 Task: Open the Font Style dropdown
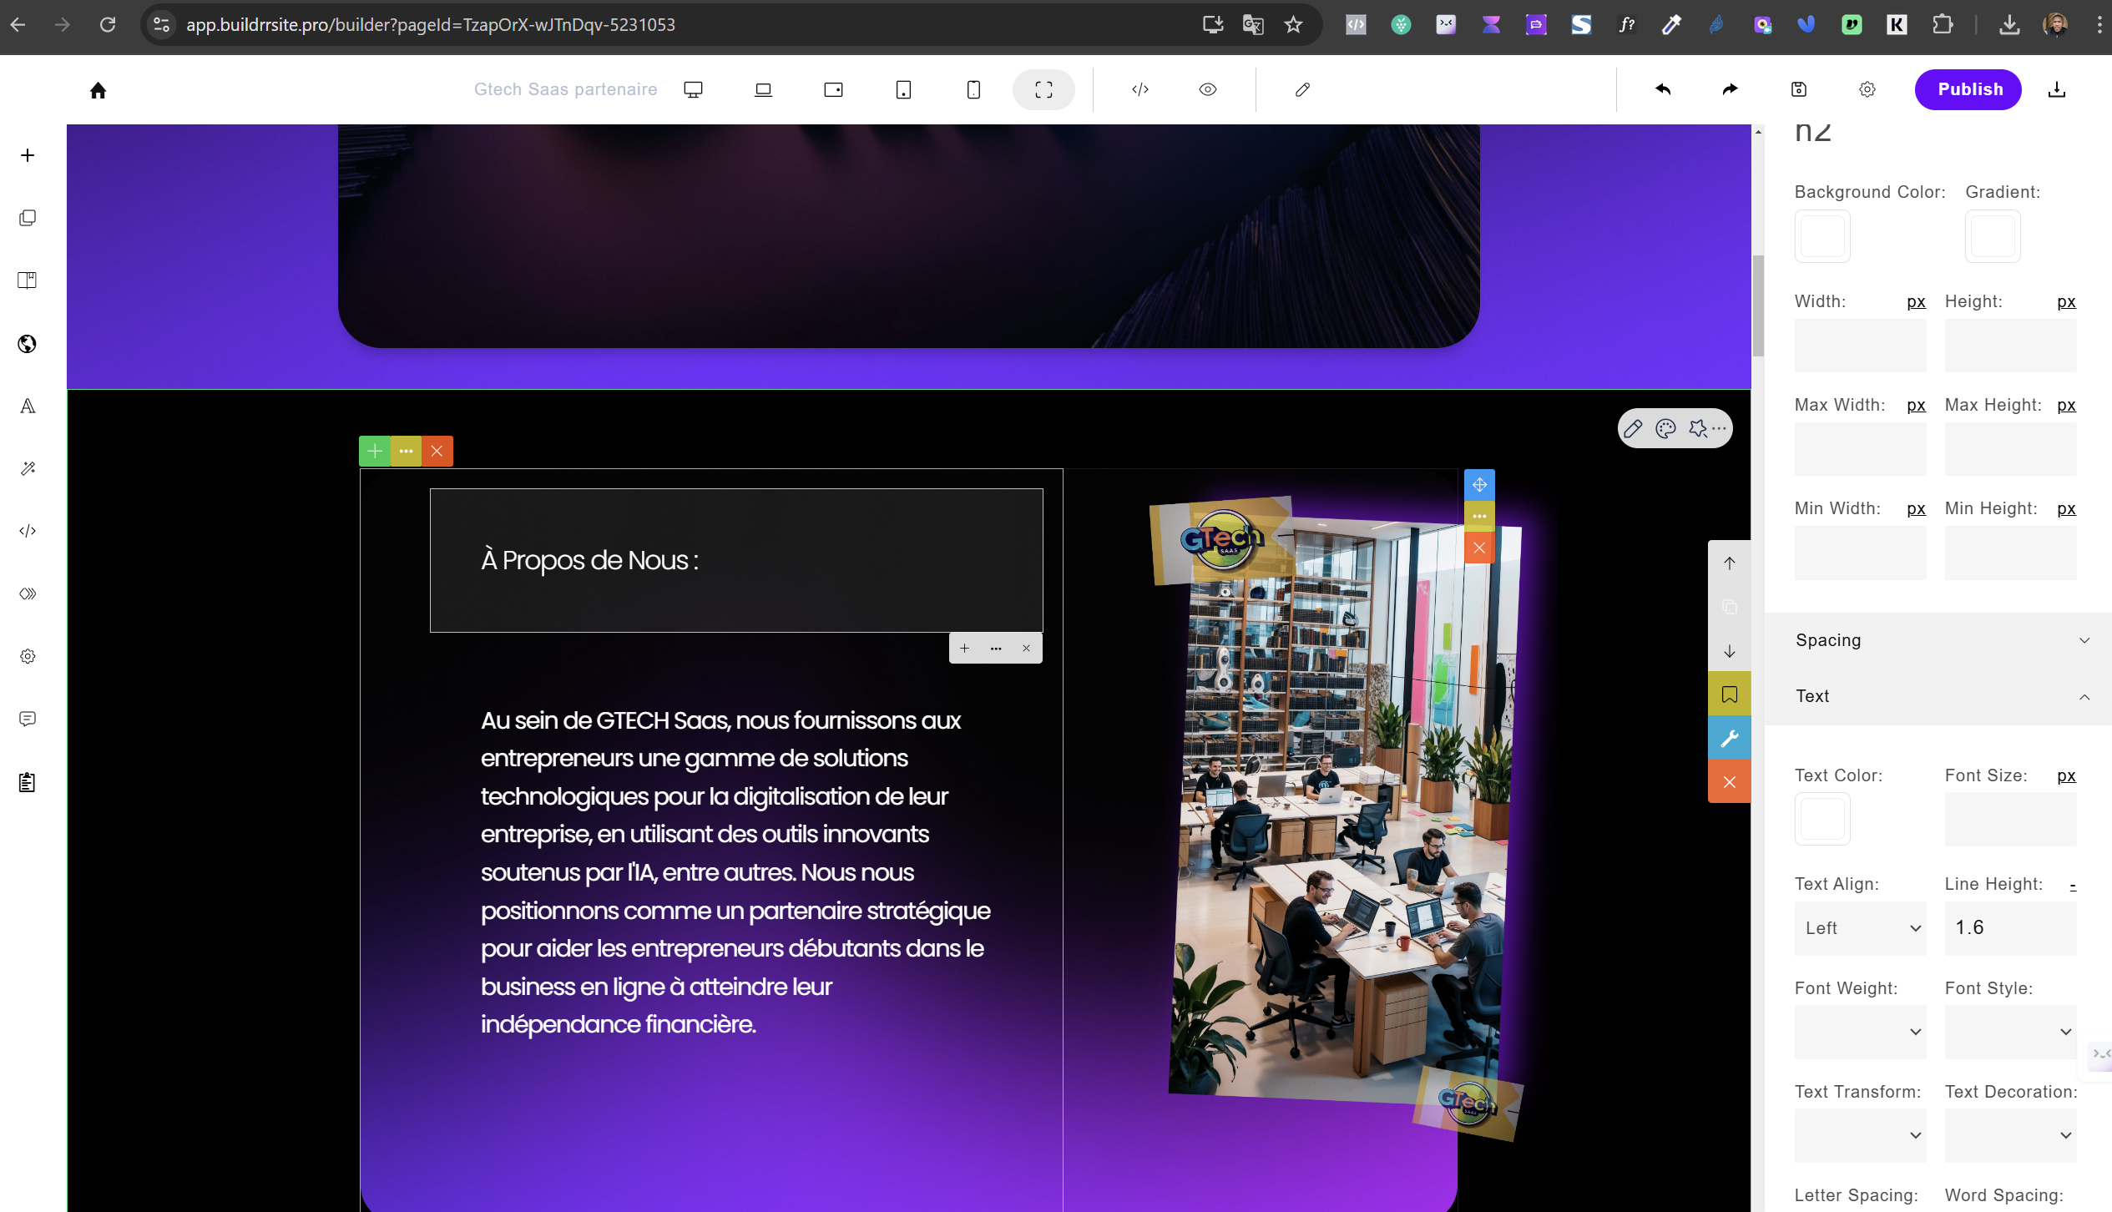[x=2010, y=1032]
